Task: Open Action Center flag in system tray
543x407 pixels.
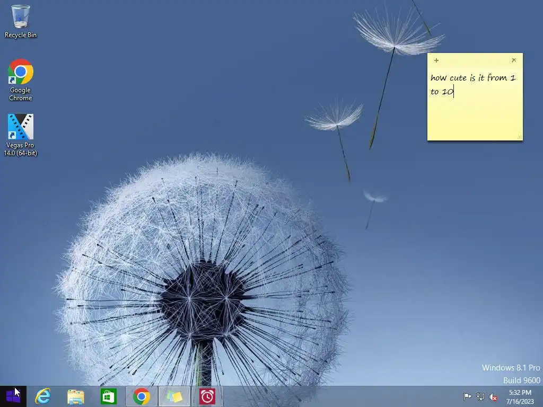Action: 467,396
